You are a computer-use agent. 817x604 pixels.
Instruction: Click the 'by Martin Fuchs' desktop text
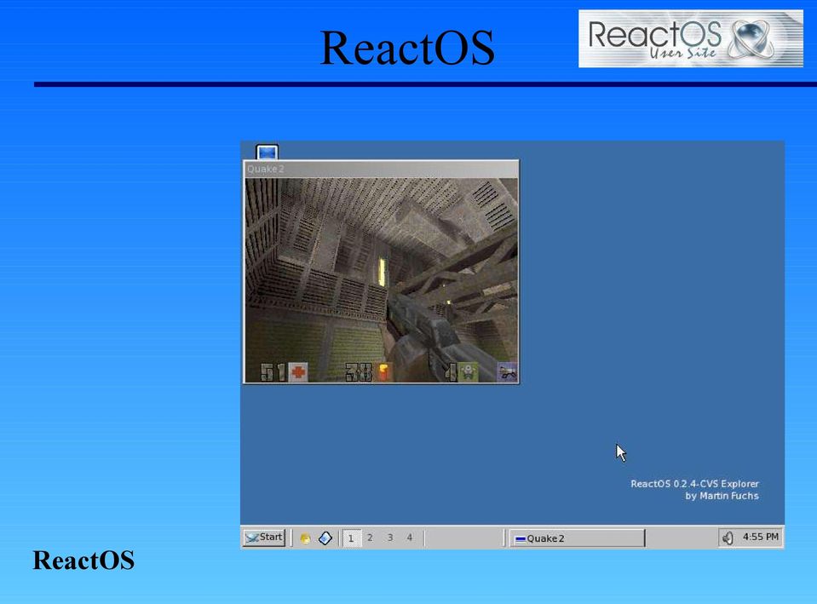click(722, 496)
